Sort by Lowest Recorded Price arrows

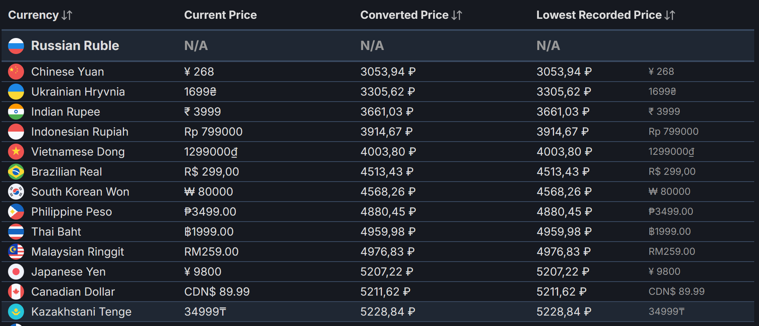coord(670,15)
